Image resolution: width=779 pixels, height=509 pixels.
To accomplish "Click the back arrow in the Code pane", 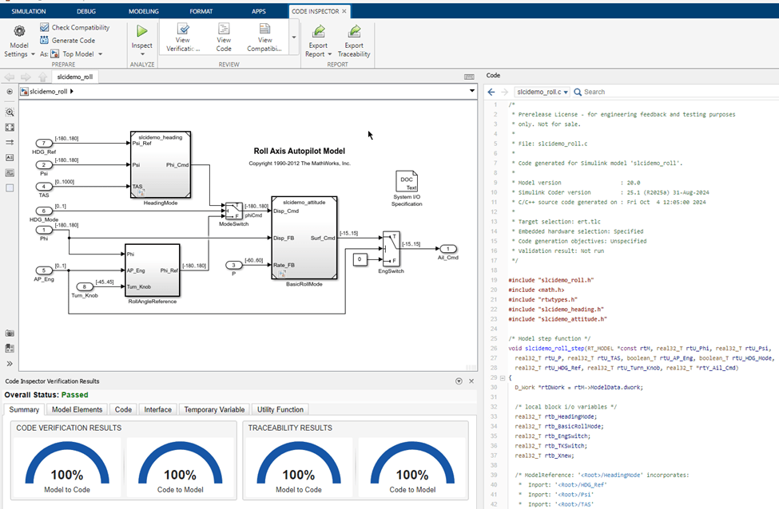I will [491, 91].
